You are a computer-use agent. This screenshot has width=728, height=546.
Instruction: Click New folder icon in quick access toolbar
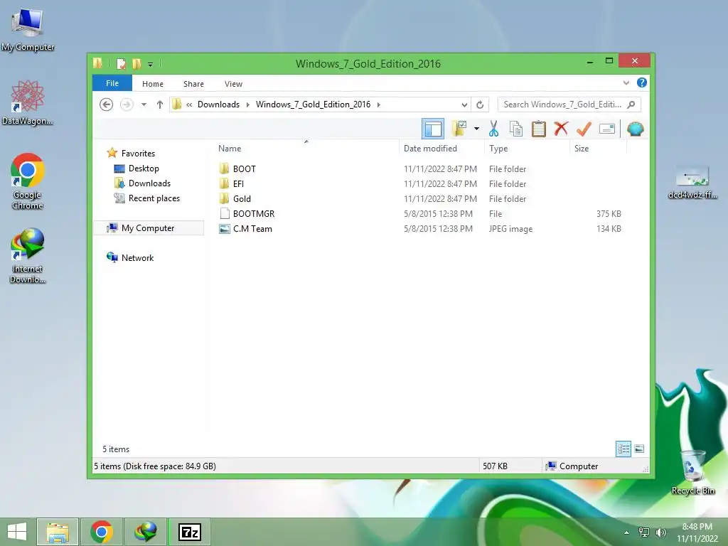136,63
